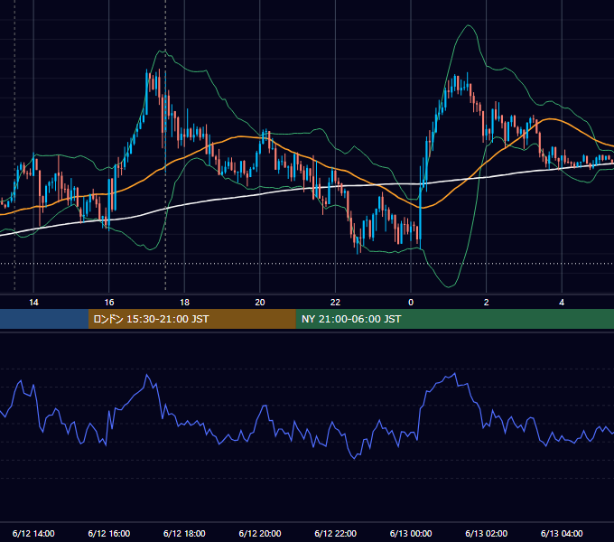This screenshot has height=542, width=614.
Task: Click the 6/12 22:00 time label
Action: pyautogui.click(x=336, y=533)
